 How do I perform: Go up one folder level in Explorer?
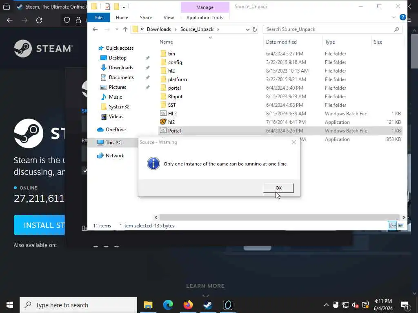(x=125, y=29)
